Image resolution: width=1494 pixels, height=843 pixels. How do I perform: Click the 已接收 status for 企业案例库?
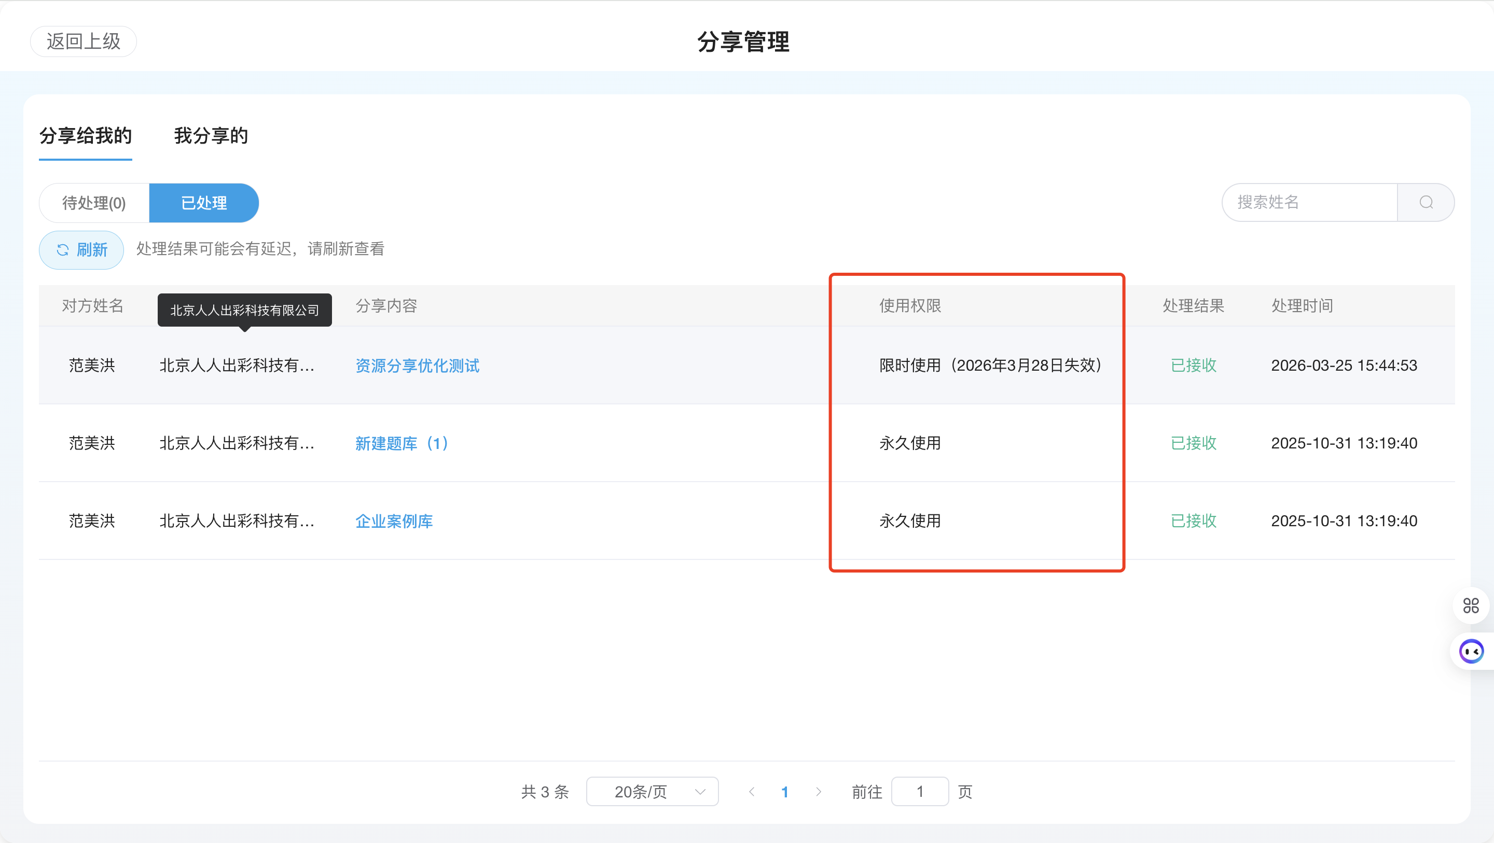pos(1193,521)
